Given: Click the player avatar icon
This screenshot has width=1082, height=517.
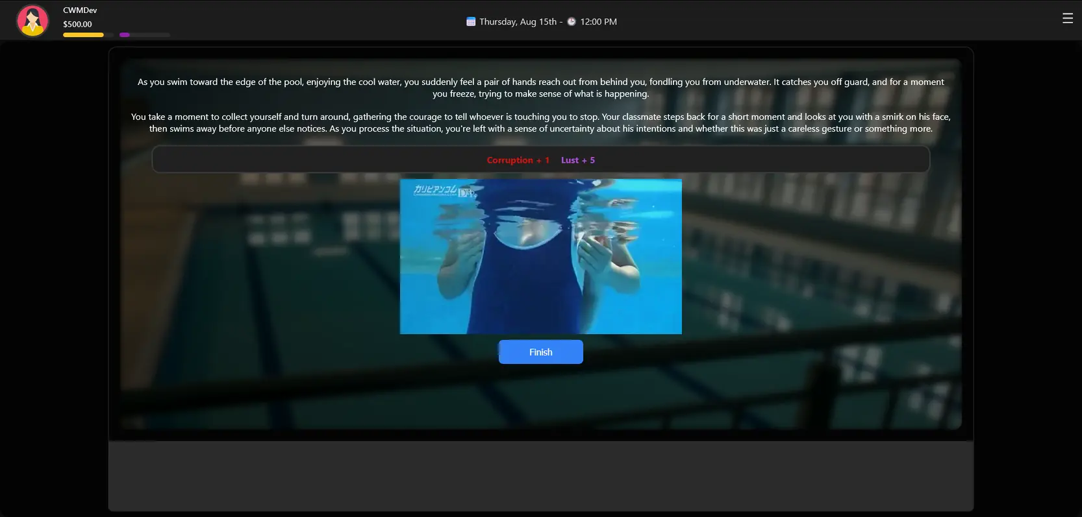Looking at the screenshot, I should click(32, 21).
